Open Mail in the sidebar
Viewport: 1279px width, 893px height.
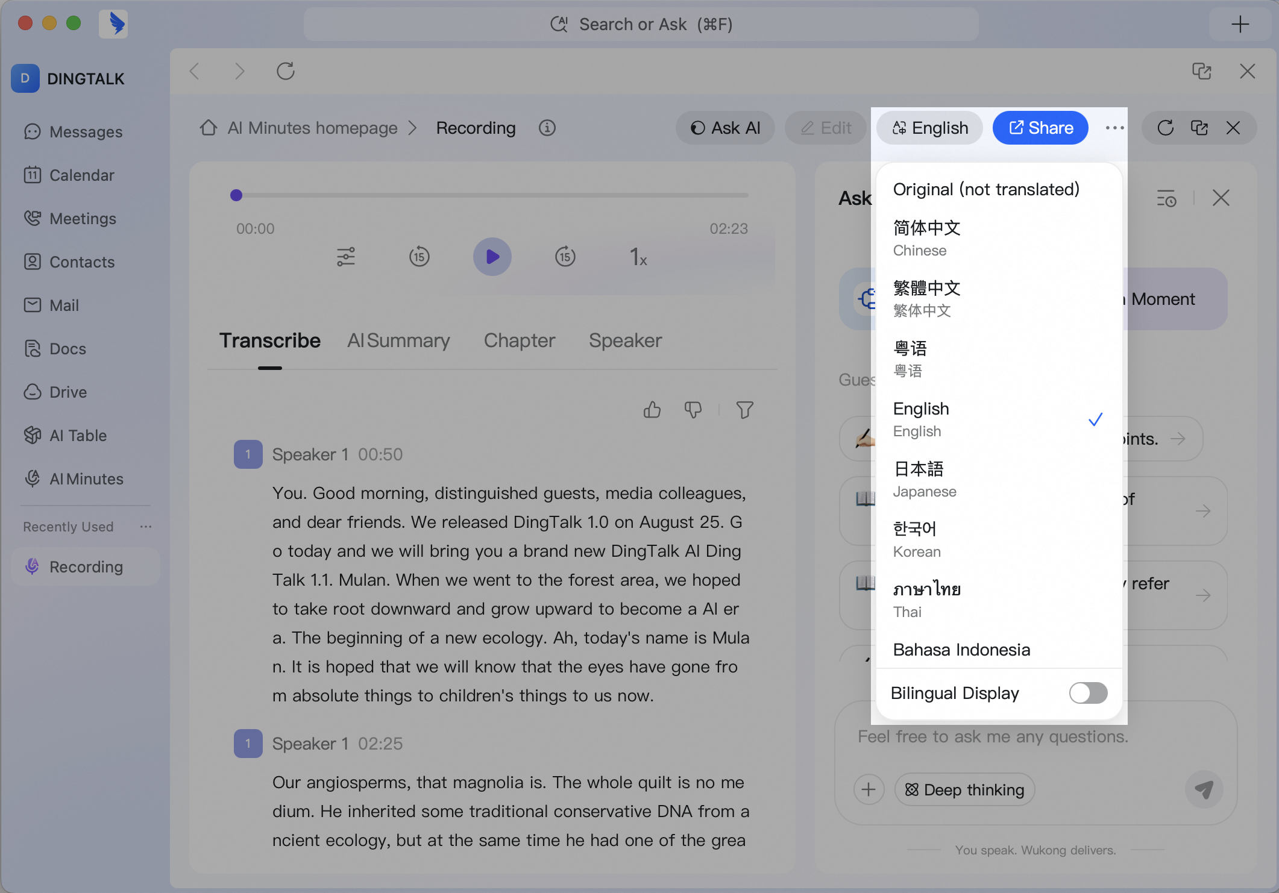86,305
